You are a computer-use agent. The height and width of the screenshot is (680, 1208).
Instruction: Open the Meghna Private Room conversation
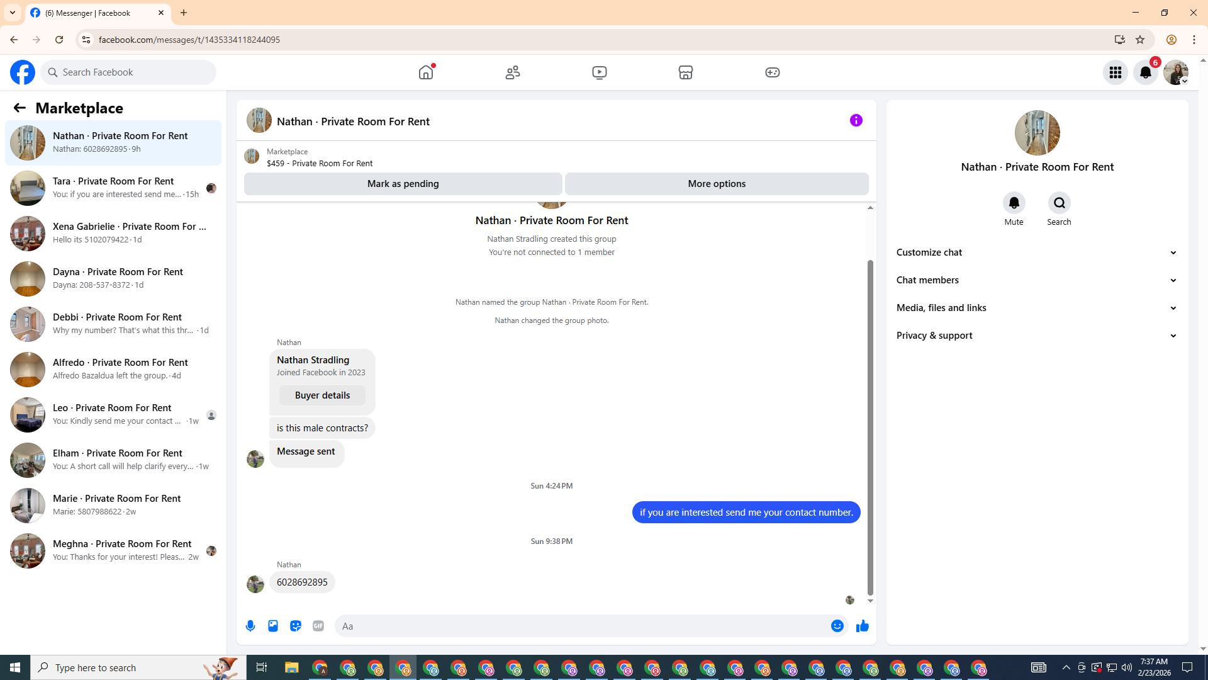coord(113,551)
